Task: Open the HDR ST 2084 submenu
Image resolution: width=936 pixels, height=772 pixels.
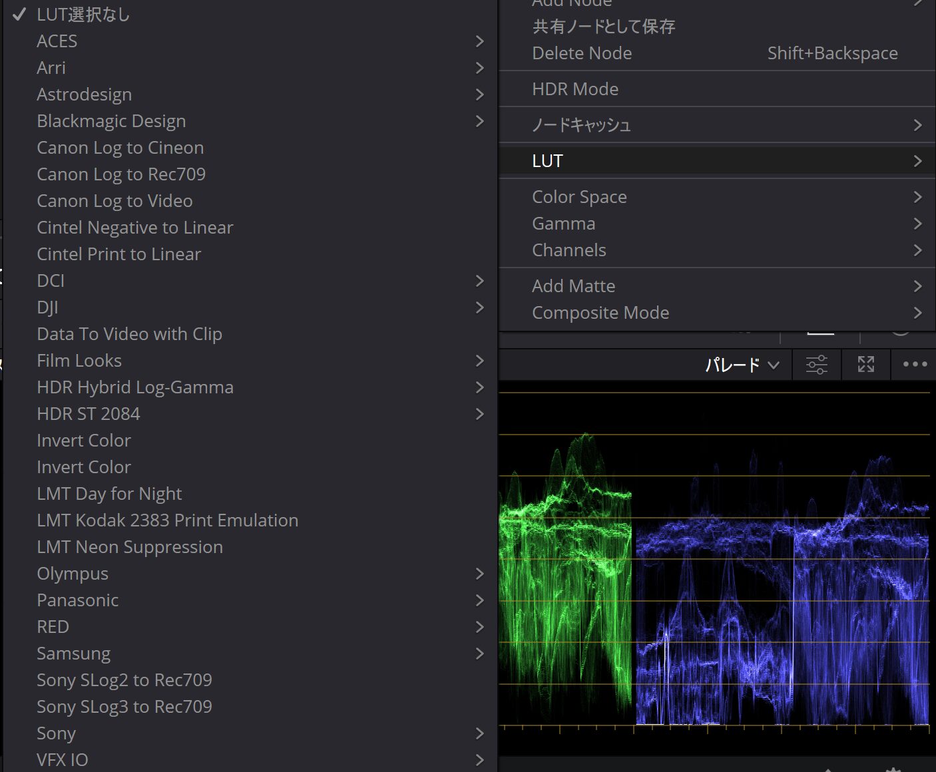Action: pyautogui.click(x=250, y=414)
